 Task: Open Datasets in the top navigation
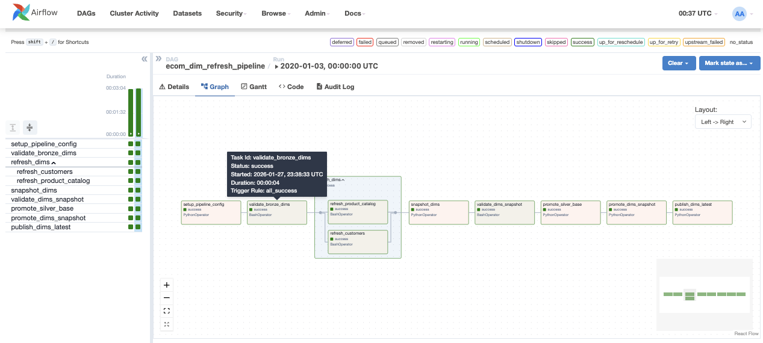pyautogui.click(x=187, y=13)
